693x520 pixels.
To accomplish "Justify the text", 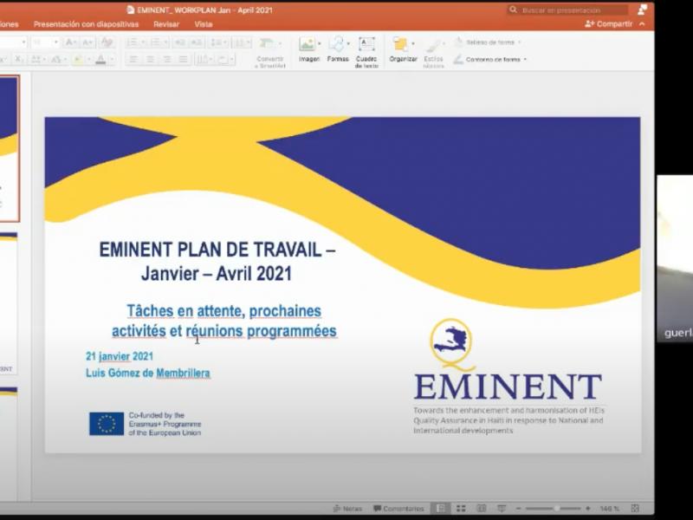I will 183,59.
